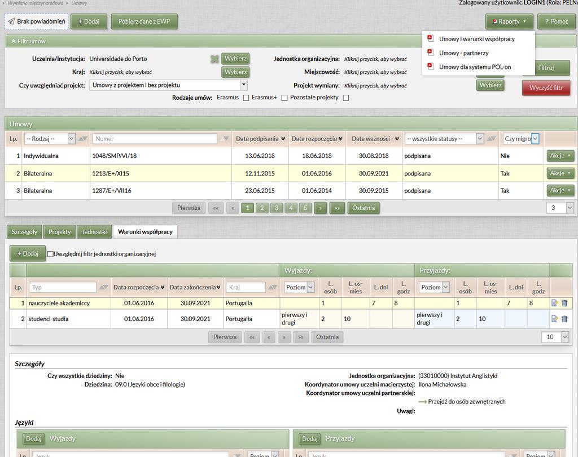
Task: Click the Kraj column filter field
Action: [x=246, y=287]
